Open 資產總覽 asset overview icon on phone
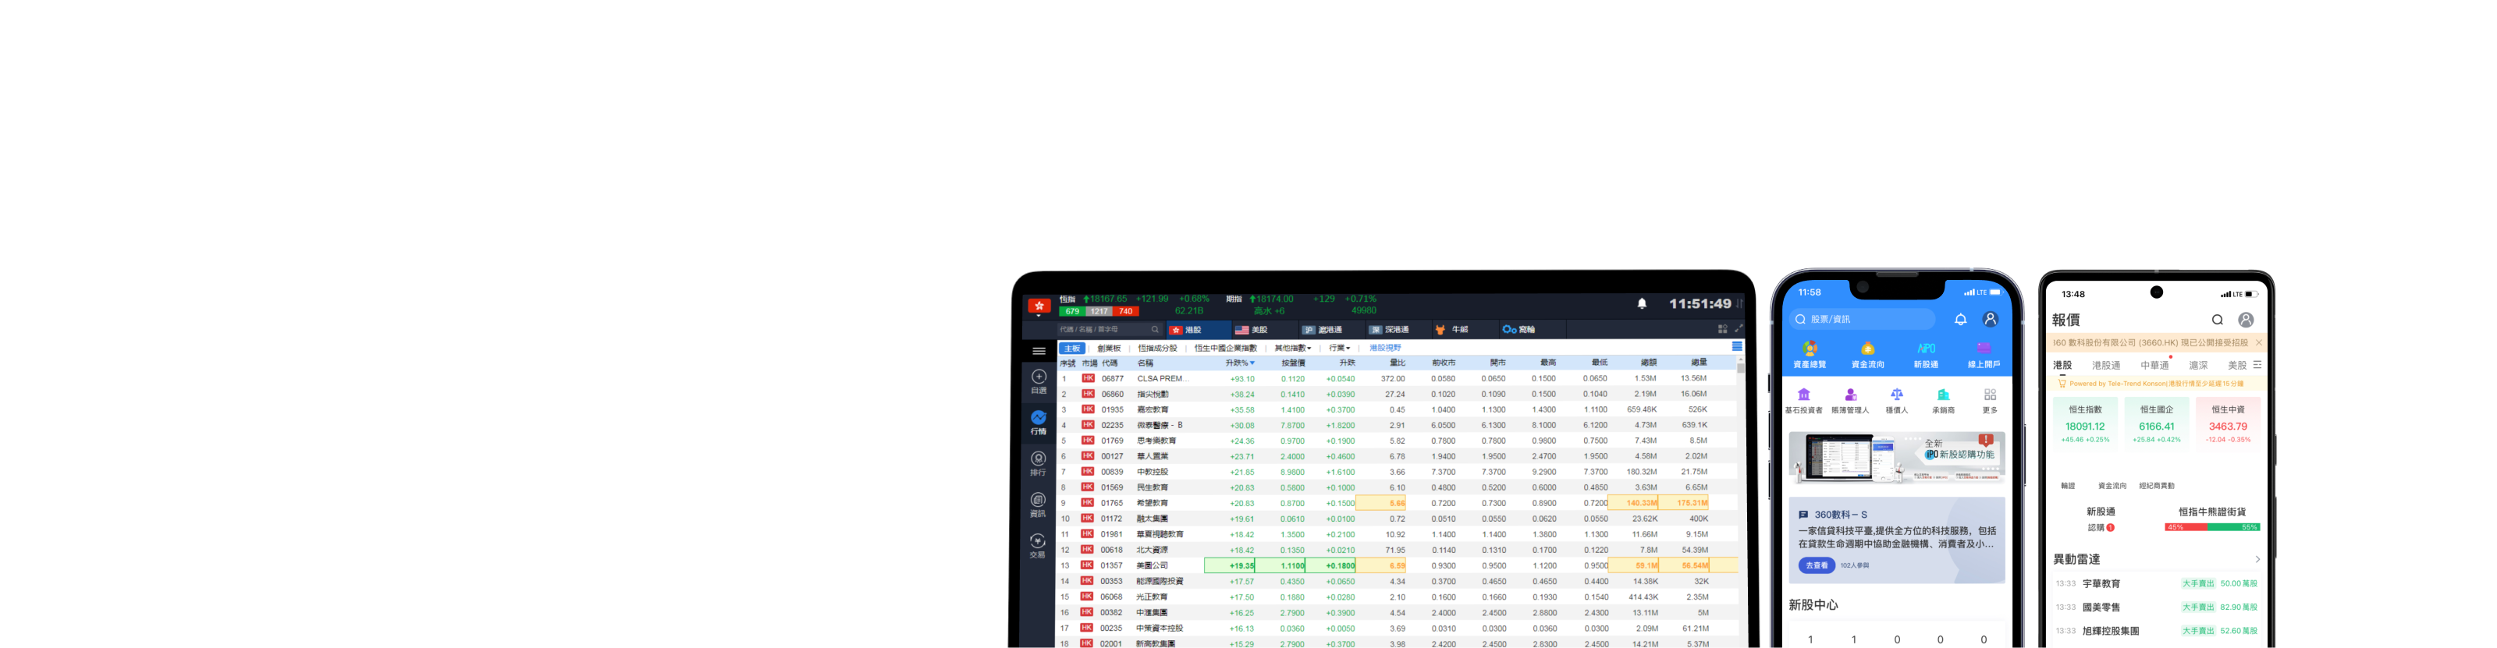2497x648 pixels. coord(1809,353)
